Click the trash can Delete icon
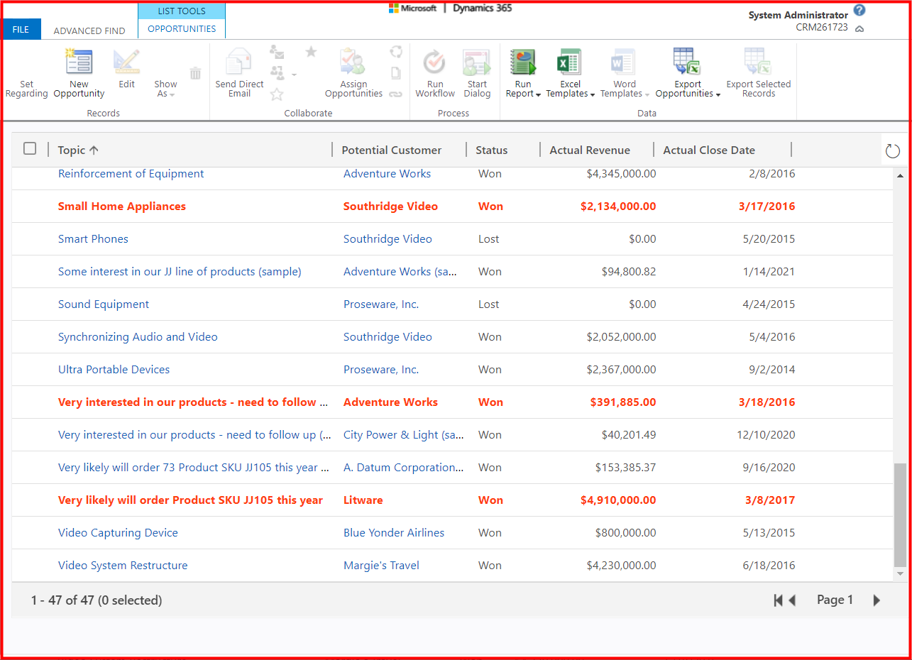This screenshot has width=912, height=660. click(195, 72)
